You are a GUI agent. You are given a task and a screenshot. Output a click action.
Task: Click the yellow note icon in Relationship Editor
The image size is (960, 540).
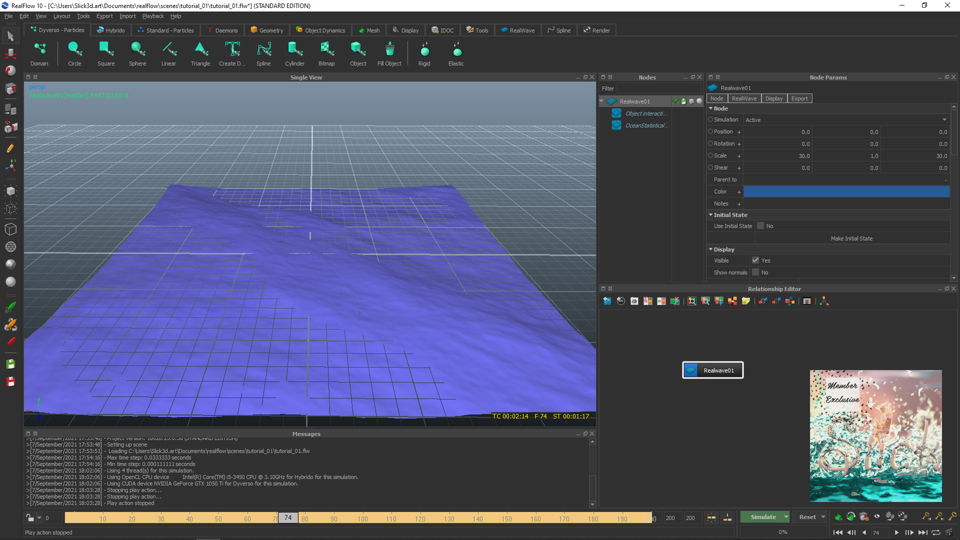746,301
